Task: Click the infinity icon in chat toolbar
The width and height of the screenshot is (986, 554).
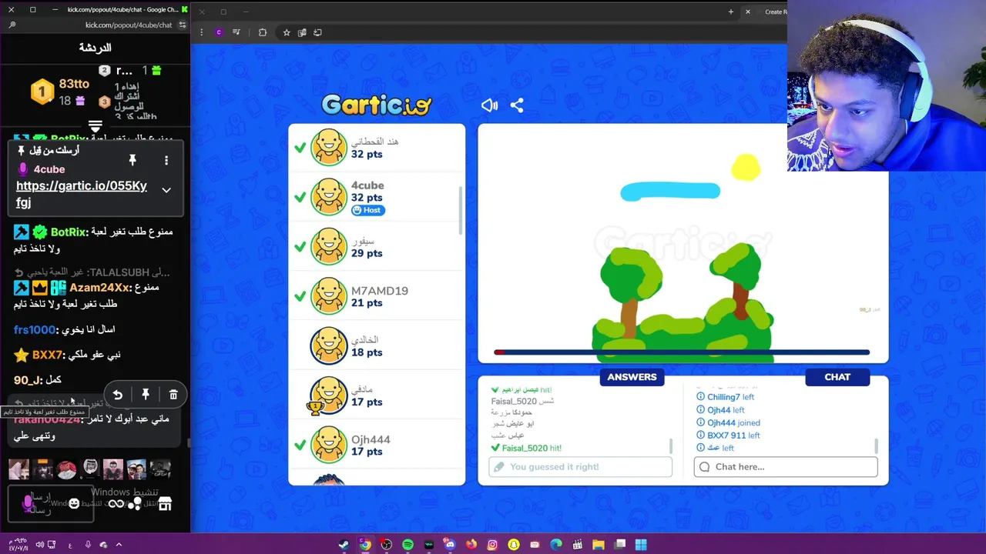Action: (x=116, y=504)
